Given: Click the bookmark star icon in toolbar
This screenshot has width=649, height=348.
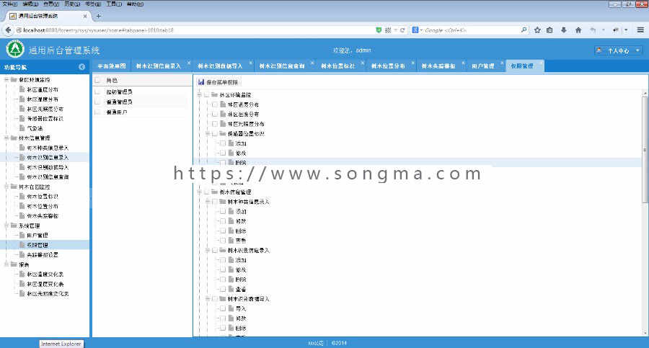Looking at the screenshot, I should coord(537,30).
